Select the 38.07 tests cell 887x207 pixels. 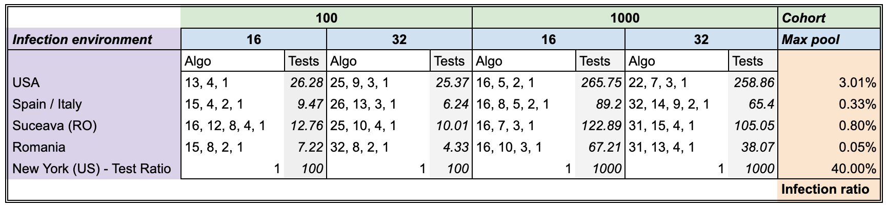point(753,147)
